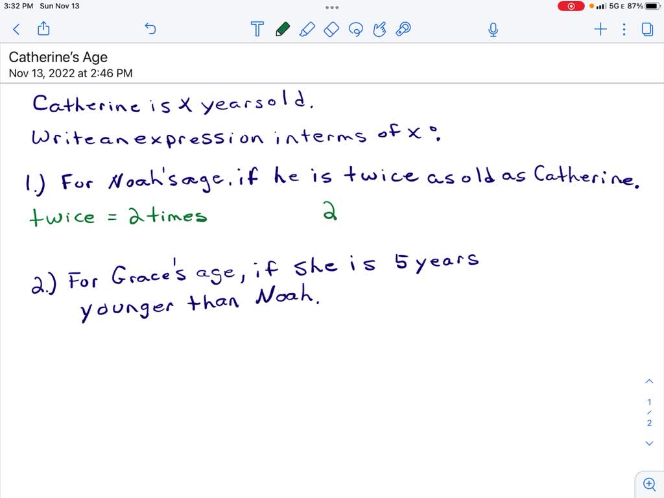Viewport: 664px width, 498px height.
Task: Select the Text tool
Action: click(x=257, y=29)
